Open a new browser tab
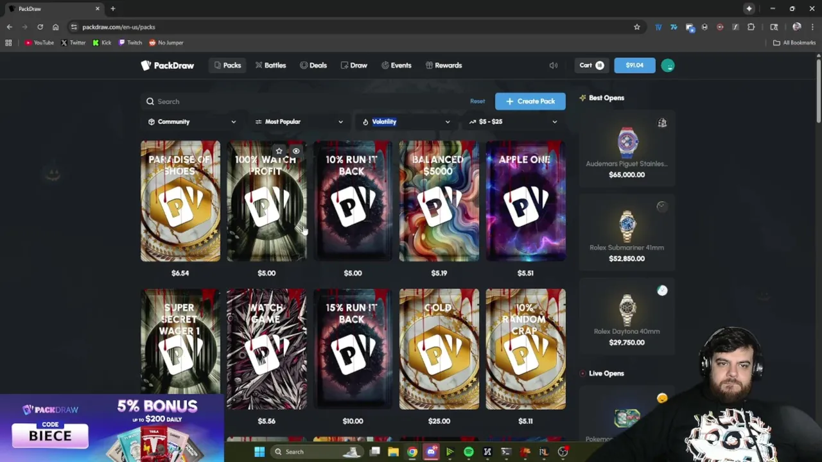 point(112,8)
